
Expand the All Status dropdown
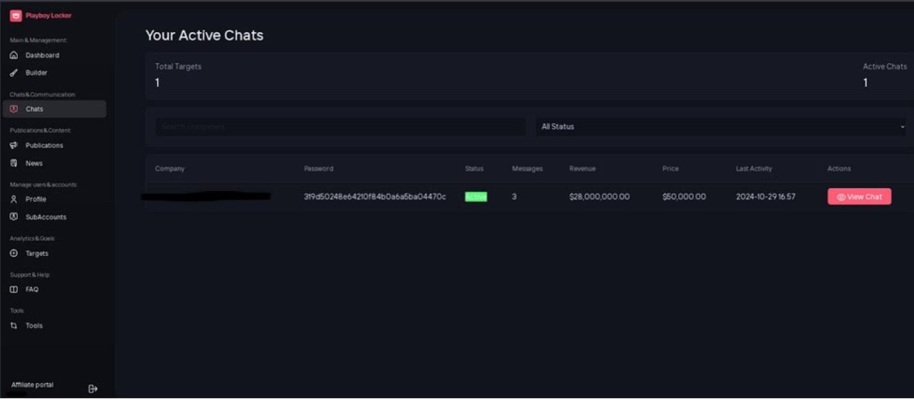pyautogui.click(x=719, y=127)
